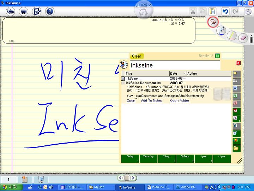Click the green Go button
The height and width of the screenshot is (191, 254).
[217, 56]
